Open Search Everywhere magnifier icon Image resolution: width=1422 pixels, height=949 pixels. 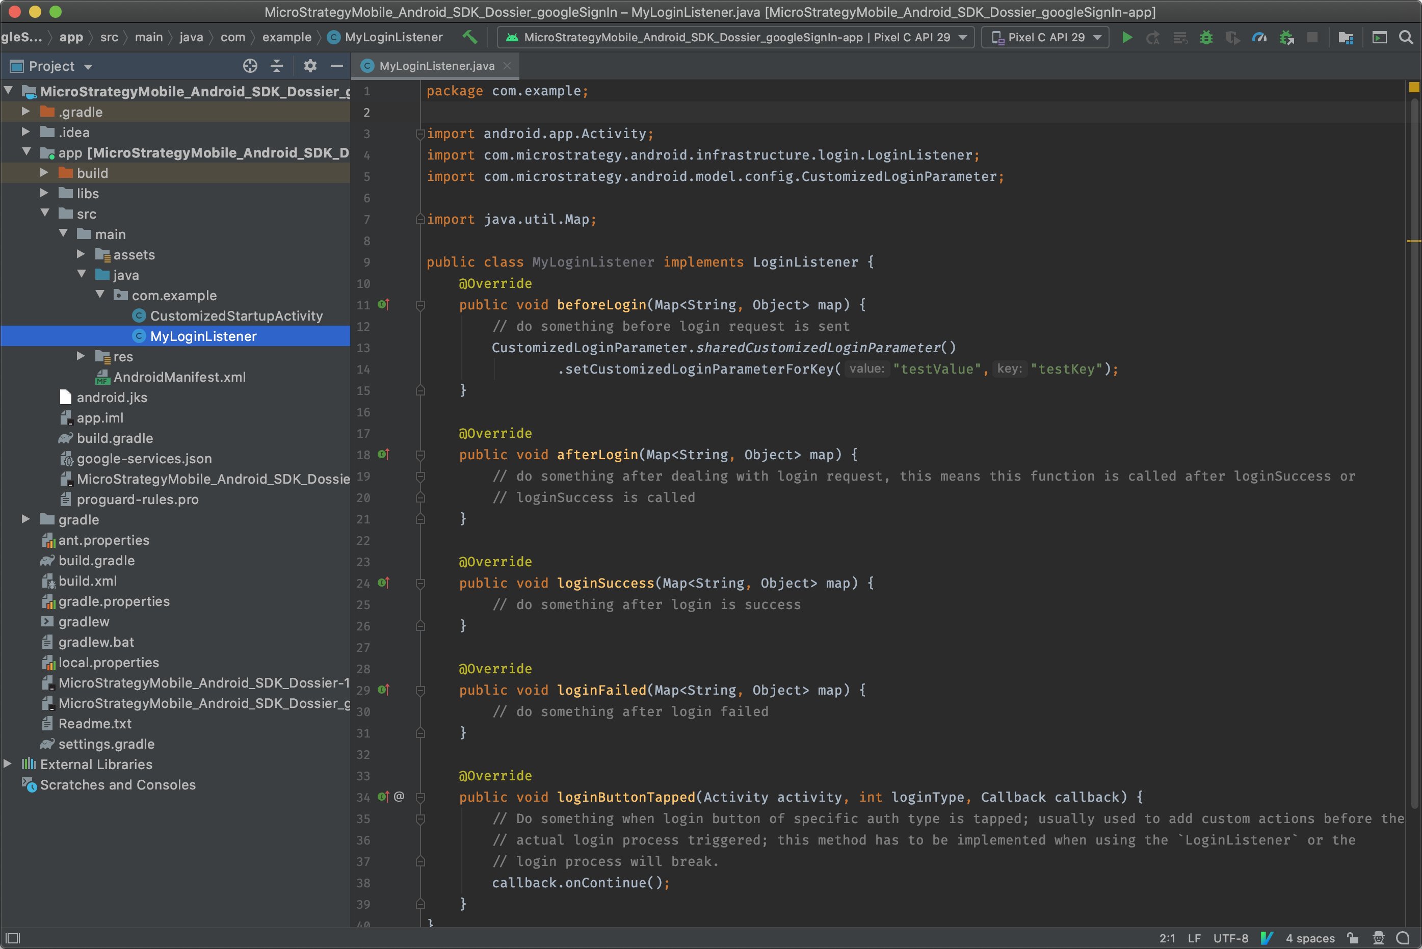coord(1406,38)
